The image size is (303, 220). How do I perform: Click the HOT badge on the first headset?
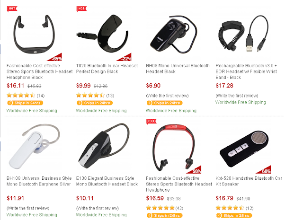12,9
